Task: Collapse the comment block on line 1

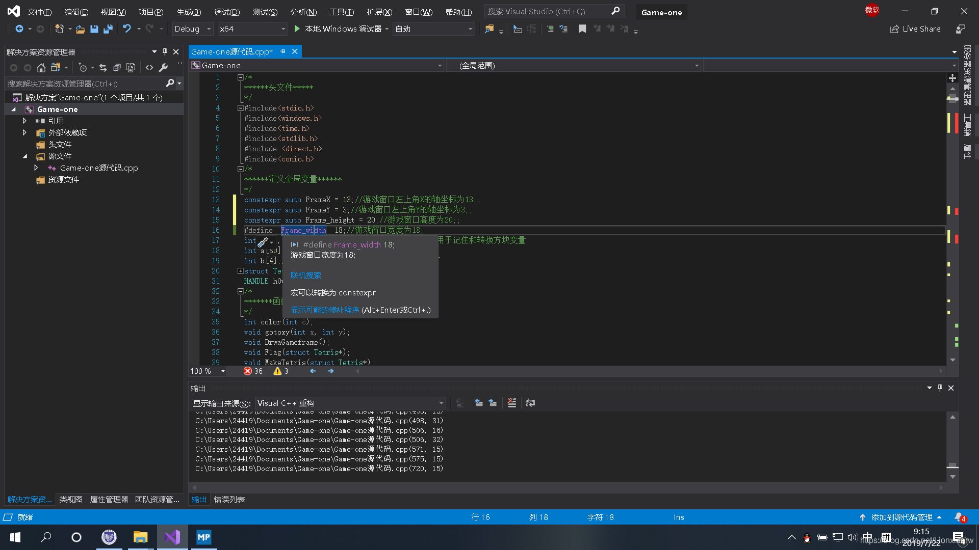Action: point(240,77)
